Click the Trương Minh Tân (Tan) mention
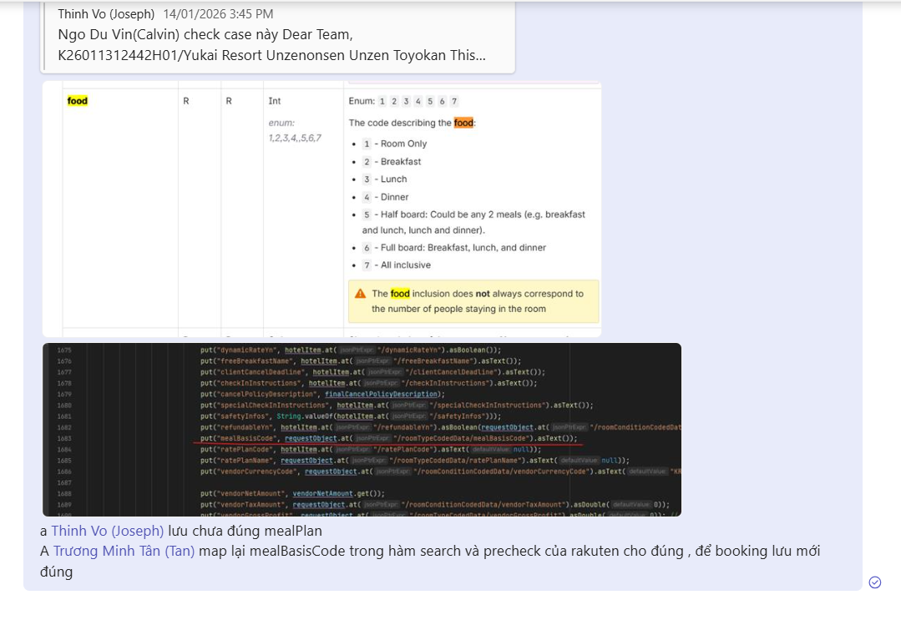901x625 pixels. (x=124, y=551)
